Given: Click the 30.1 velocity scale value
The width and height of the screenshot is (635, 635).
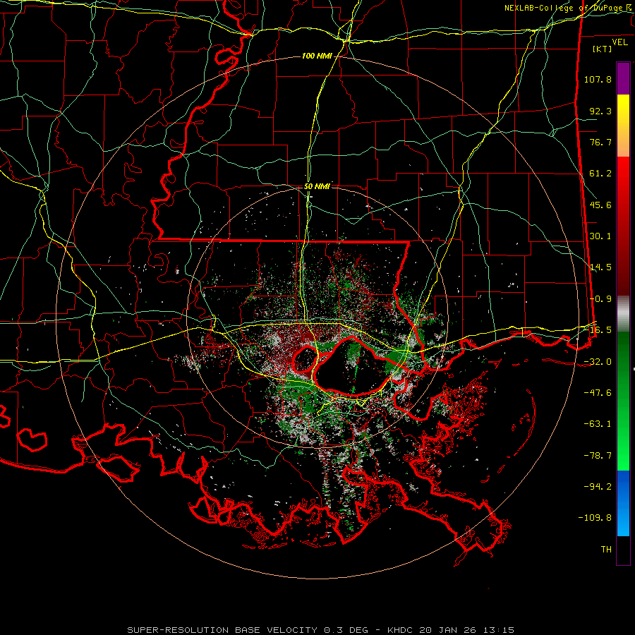Looking at the screenshot, I should (x=600, y=236).
